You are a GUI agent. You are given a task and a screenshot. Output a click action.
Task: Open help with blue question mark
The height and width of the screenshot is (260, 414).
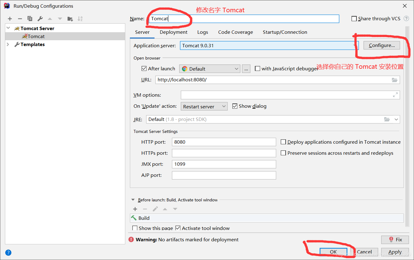click(8, 253)
